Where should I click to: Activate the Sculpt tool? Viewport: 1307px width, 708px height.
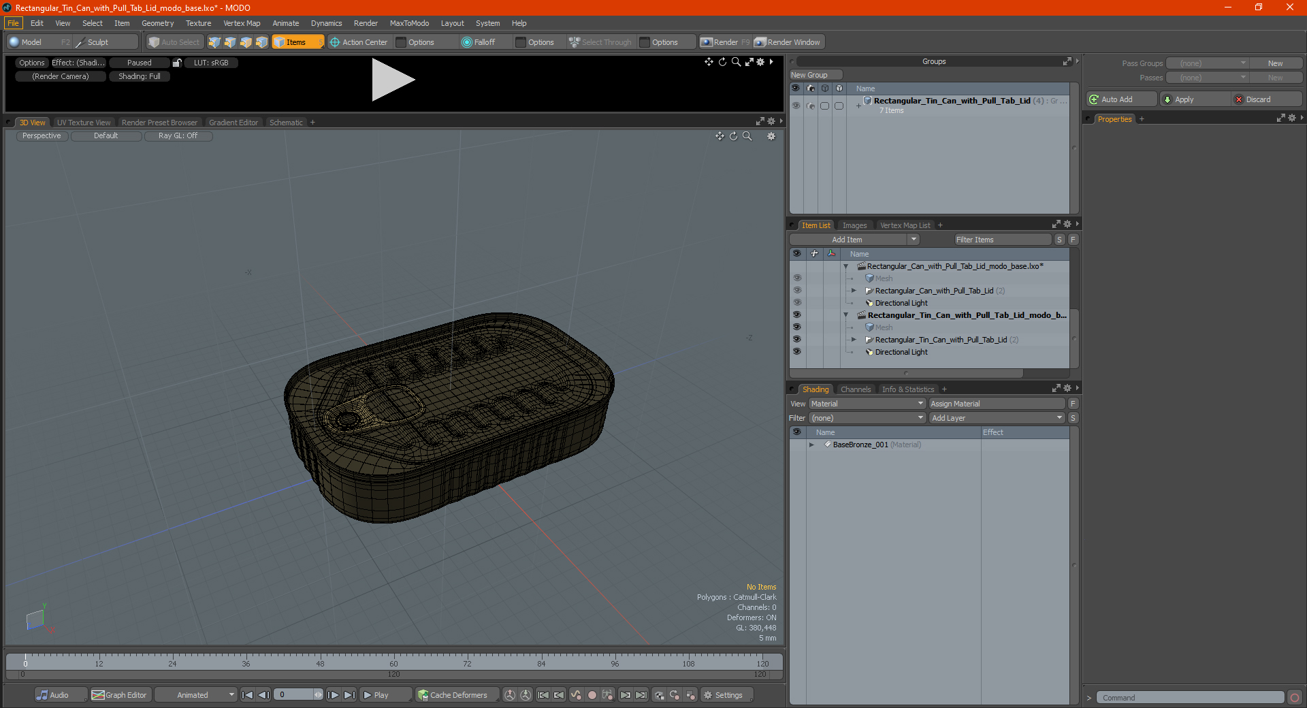tap(106, 42)
